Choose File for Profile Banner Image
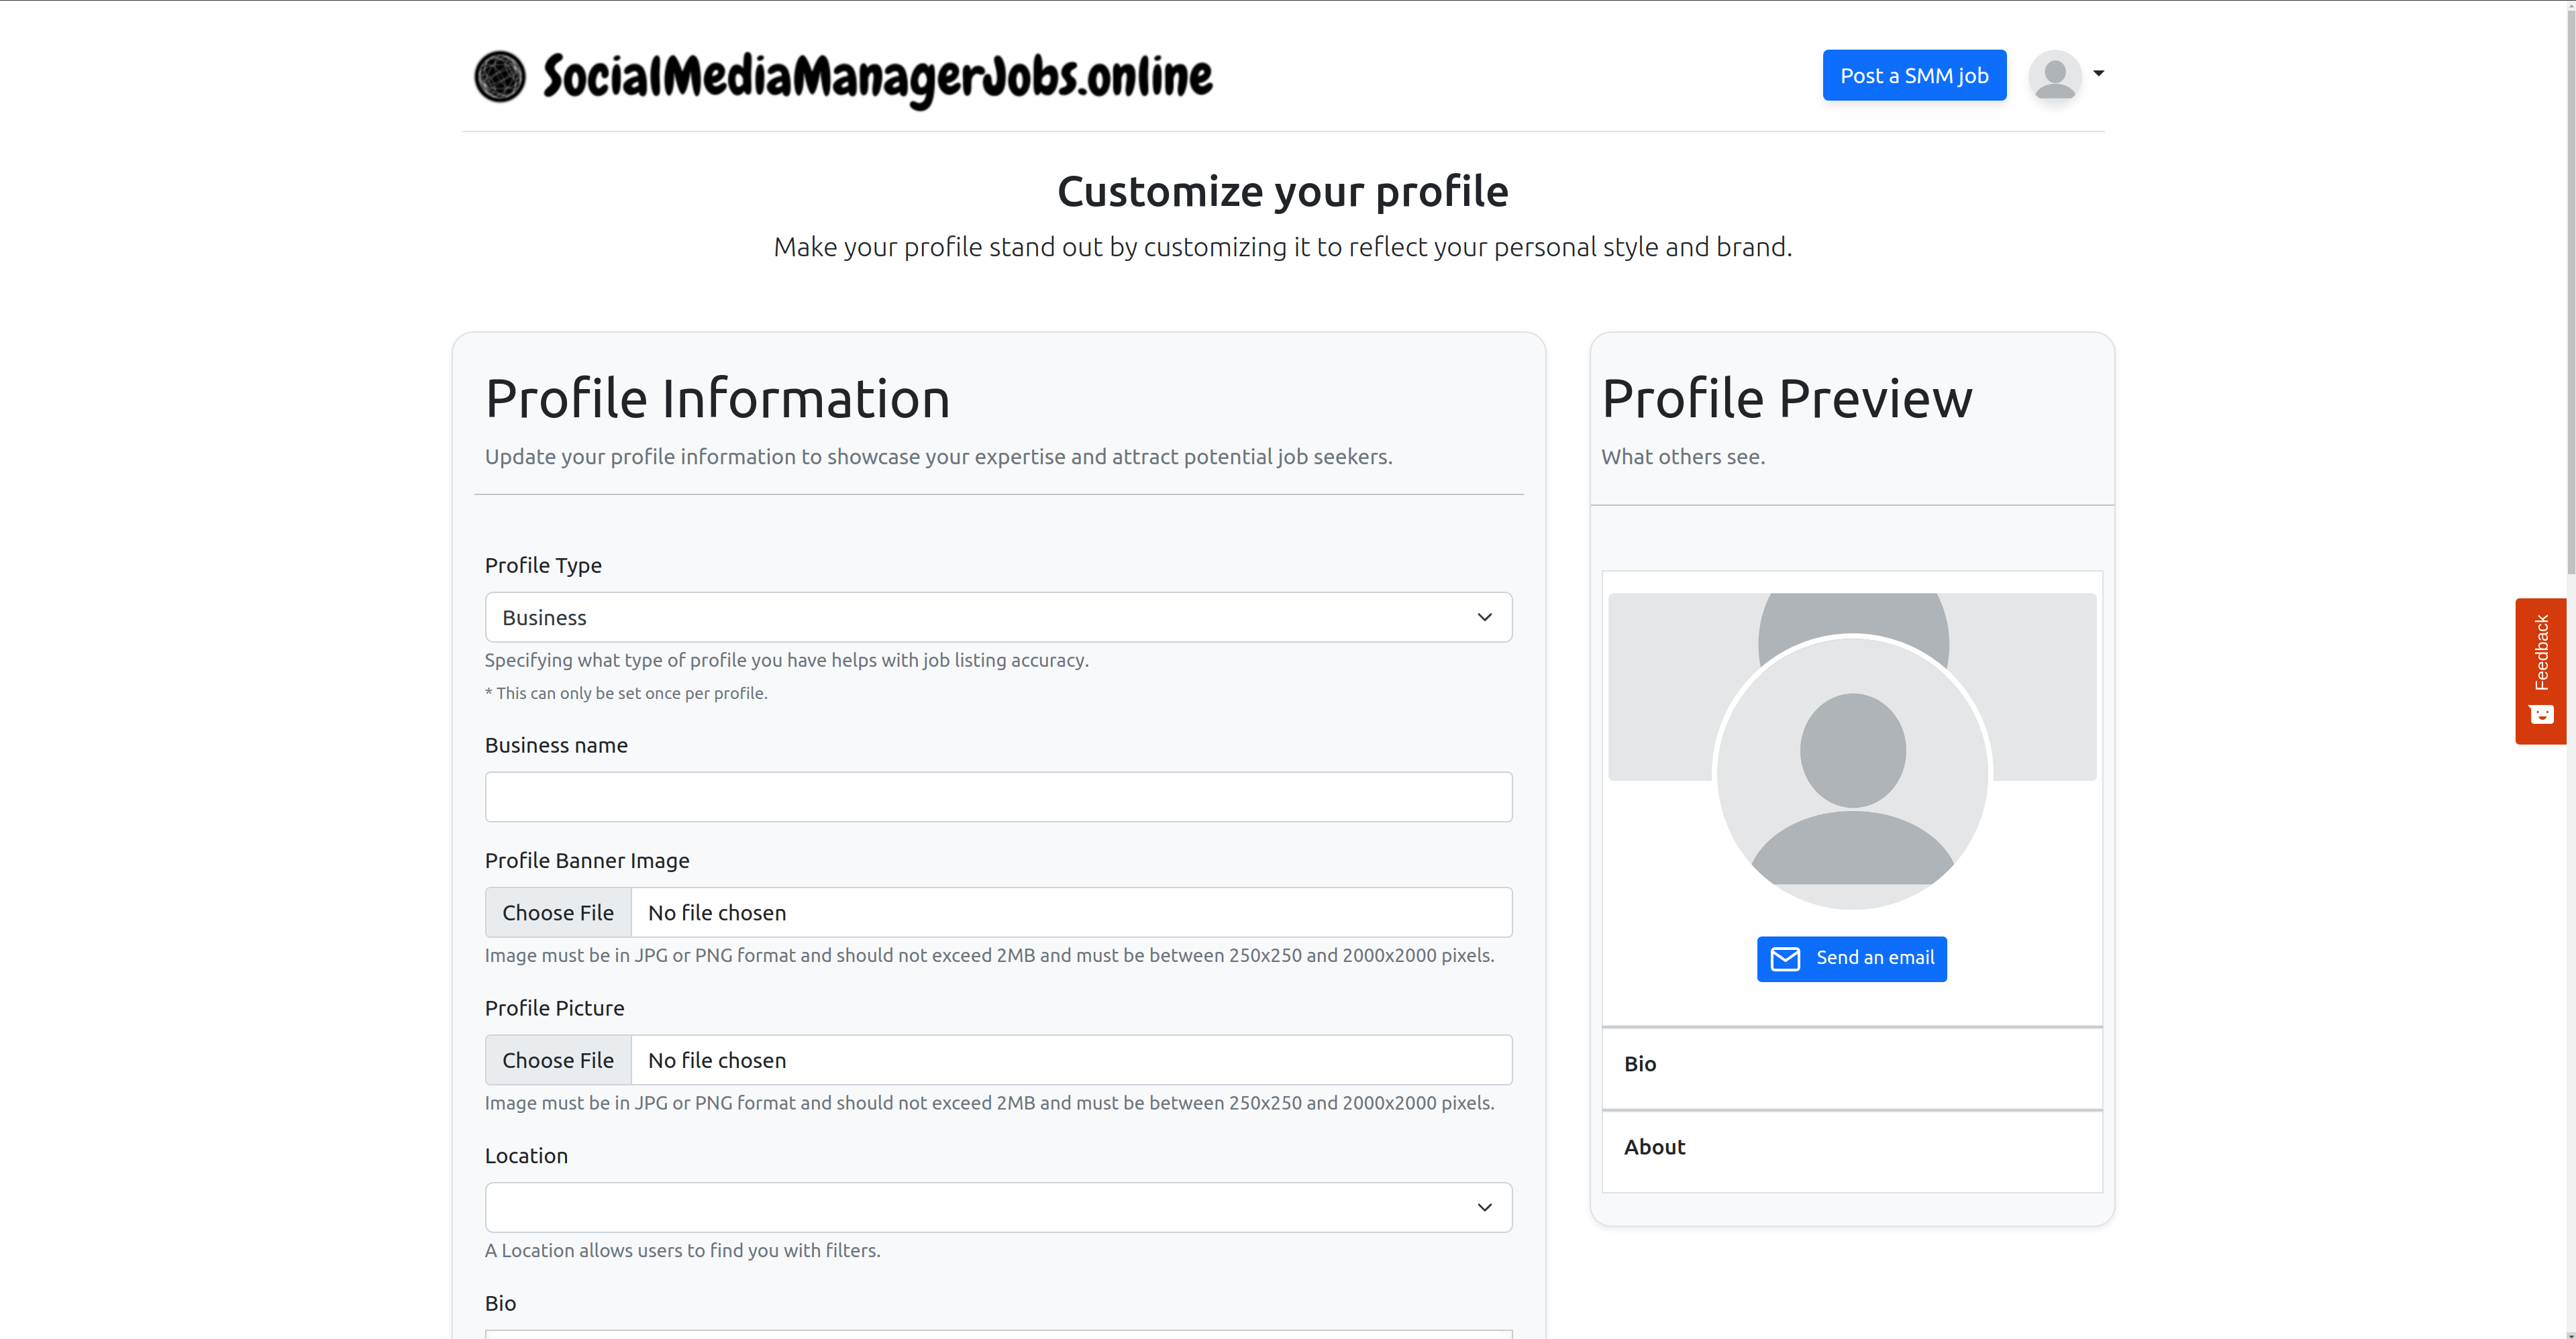This screenshot has width=2576, height=1339. [x=558, y=912]
